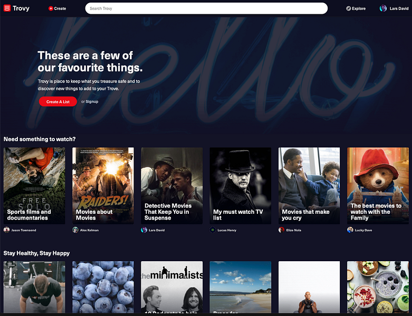
Task: Click the Explore compass icon
Action: (x=348, y=8)
